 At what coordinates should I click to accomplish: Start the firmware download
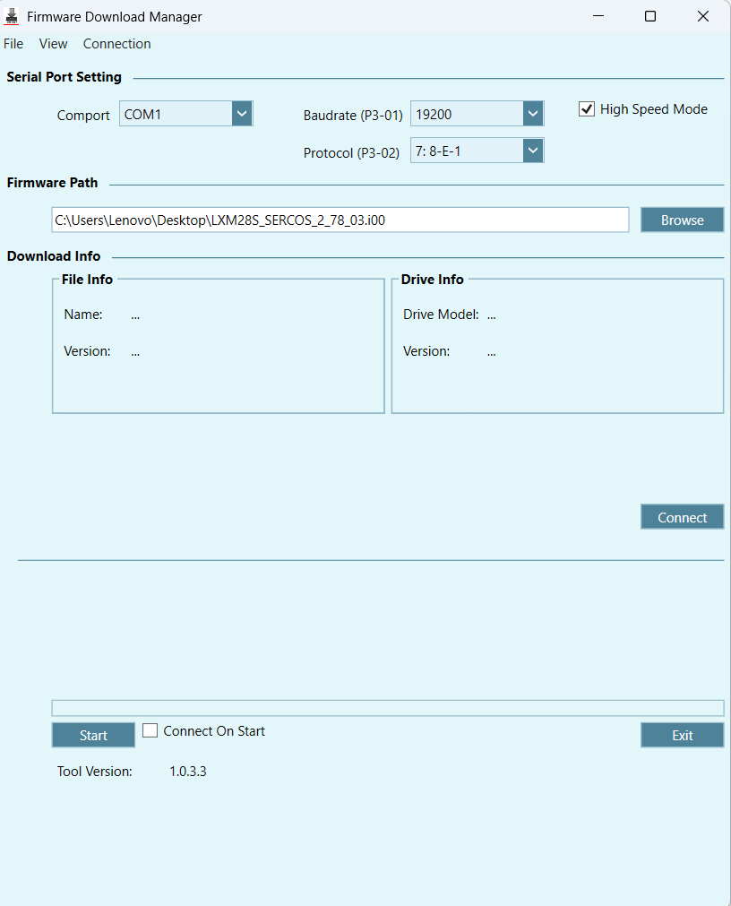(93, 735)
